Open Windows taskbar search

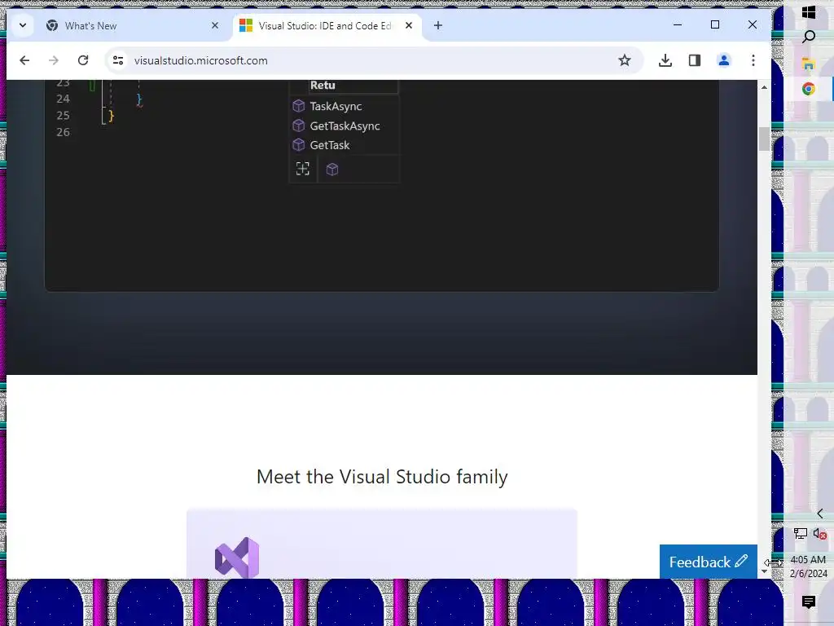click(x=809, y=37)
